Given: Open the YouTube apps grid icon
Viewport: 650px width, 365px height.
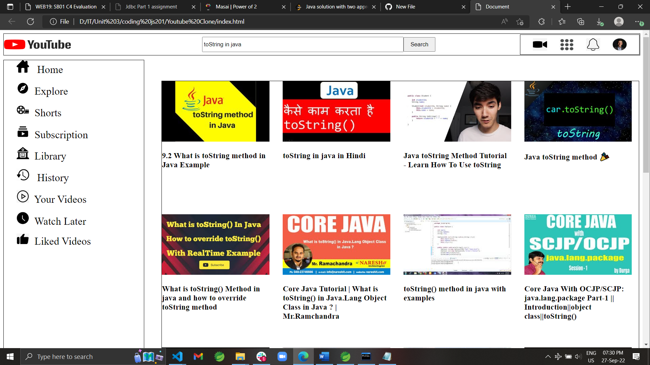Looking at the screenshot, I should click(566, 44).
